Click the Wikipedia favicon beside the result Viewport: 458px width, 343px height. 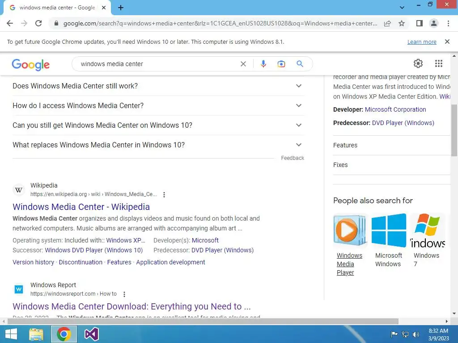[x=19, y=190]
